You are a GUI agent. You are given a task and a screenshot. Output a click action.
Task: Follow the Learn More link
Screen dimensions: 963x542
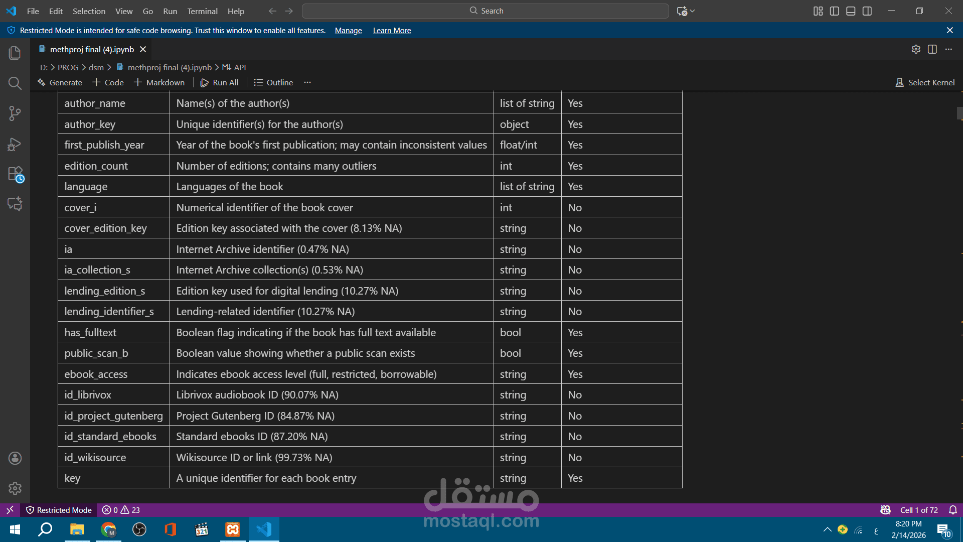[x=392, y=31]
